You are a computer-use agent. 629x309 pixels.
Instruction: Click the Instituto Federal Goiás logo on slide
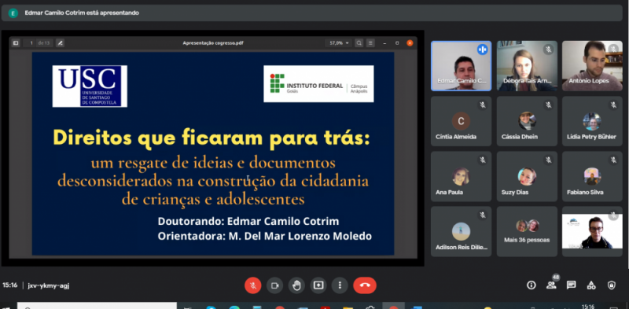318,84
